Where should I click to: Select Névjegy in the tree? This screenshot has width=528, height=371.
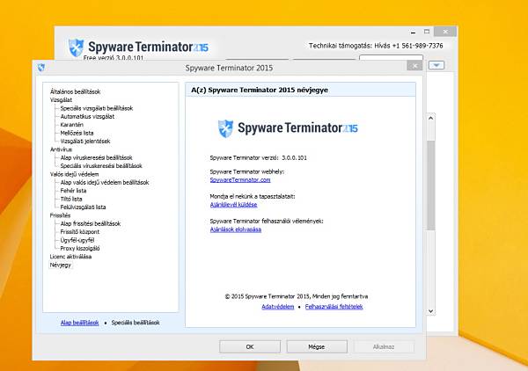pyautogui.click(x=61, y=265)
